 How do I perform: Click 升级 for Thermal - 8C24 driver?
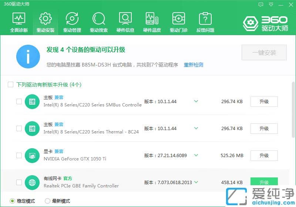click(264, 129)
